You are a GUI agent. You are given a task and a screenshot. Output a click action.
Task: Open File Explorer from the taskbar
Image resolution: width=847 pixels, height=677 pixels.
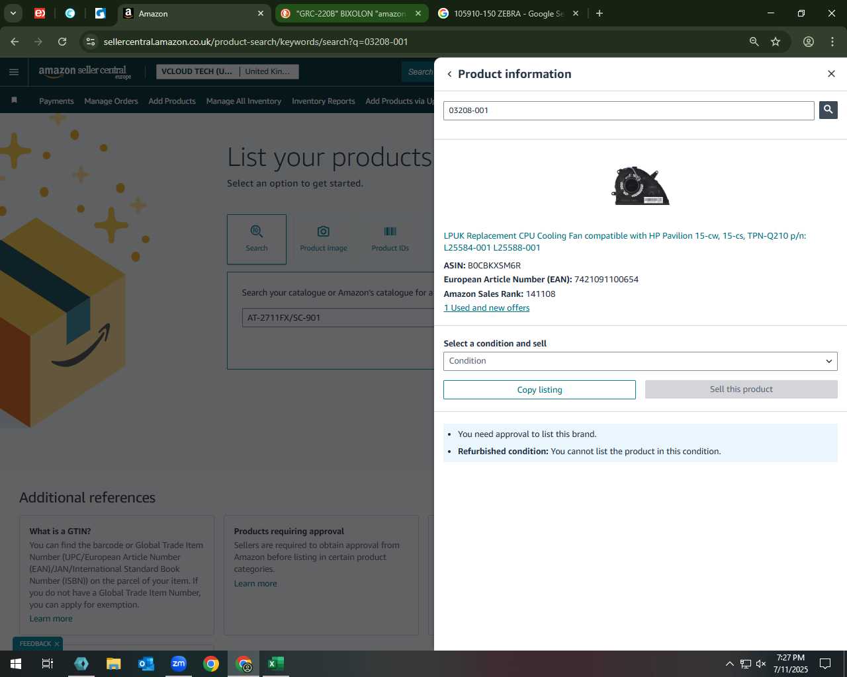pyautogui.click(x=114, y=664)
